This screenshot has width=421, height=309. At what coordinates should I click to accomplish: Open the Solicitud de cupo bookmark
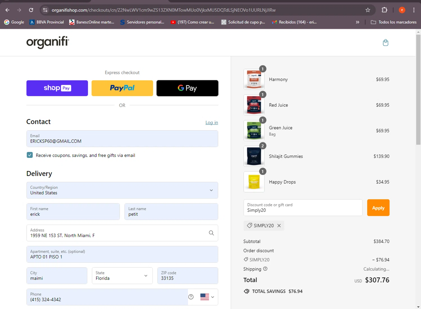(243, 22)
